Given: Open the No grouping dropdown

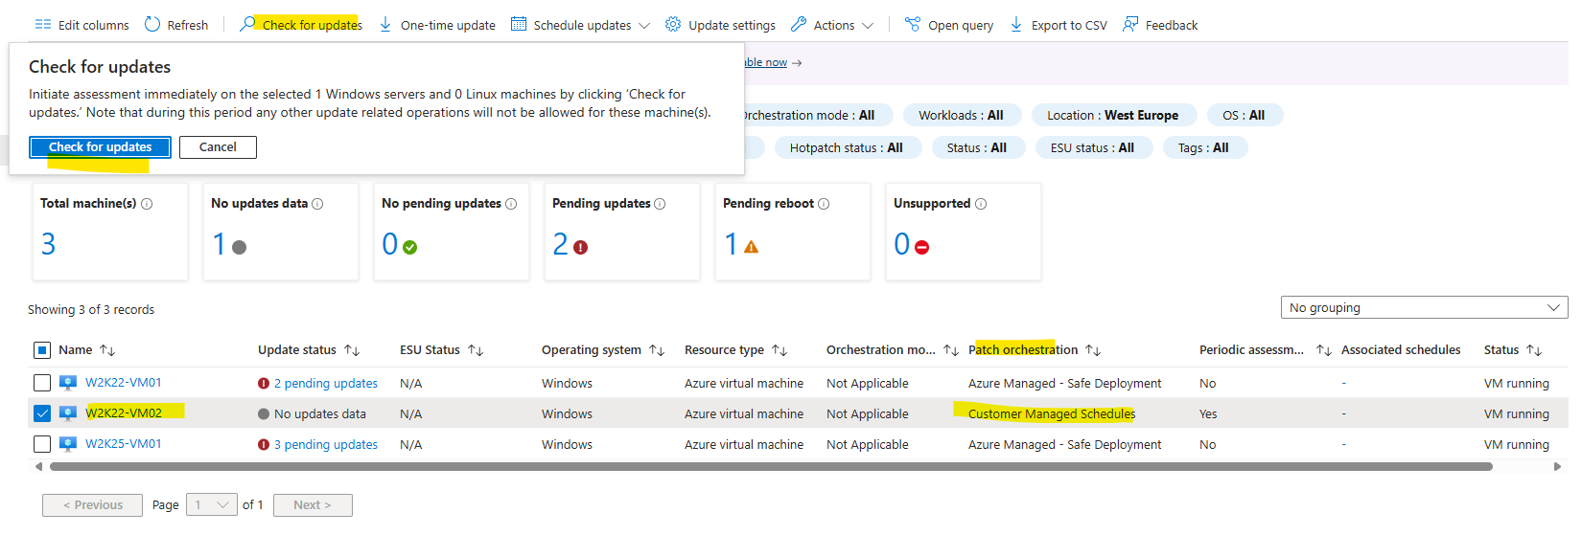Looking at the screenshot, I should point(1424,308).
